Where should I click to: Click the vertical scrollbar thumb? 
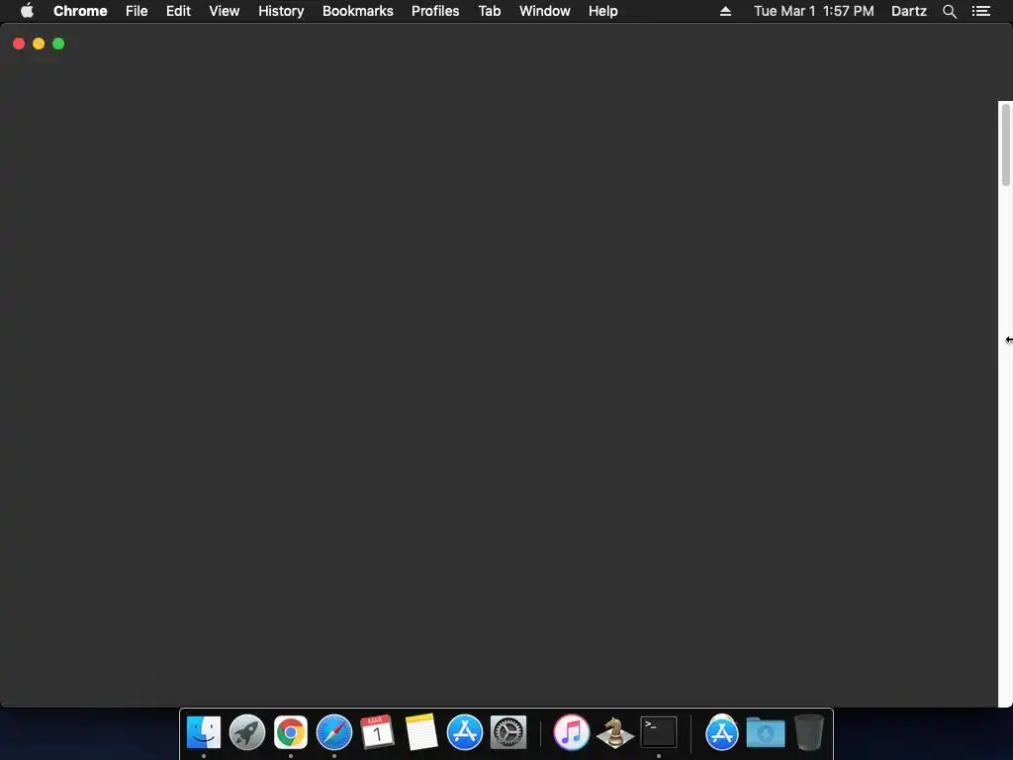(x=1006, y=145)
